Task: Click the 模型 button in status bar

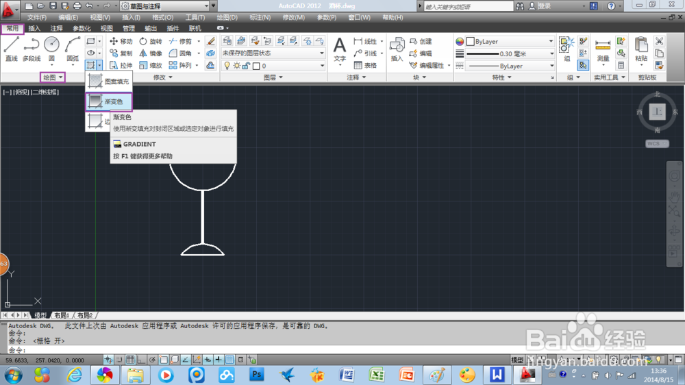Action: coord(517,360)
